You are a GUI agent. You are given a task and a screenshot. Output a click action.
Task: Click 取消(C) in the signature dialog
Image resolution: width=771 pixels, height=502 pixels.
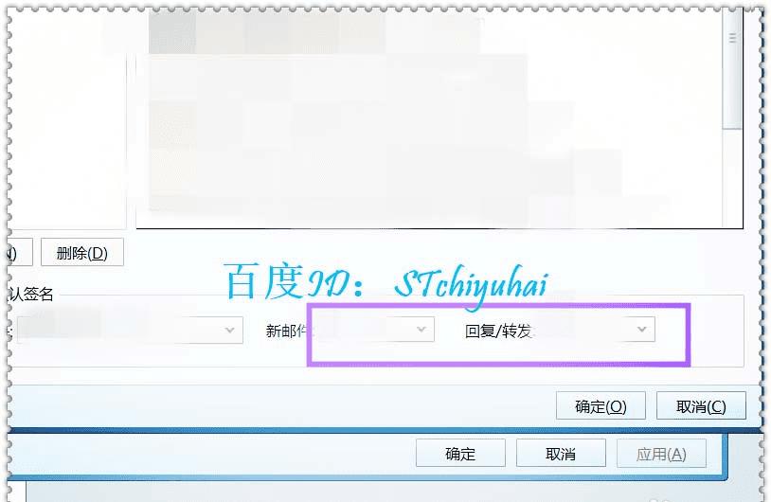tap(701, 405)
